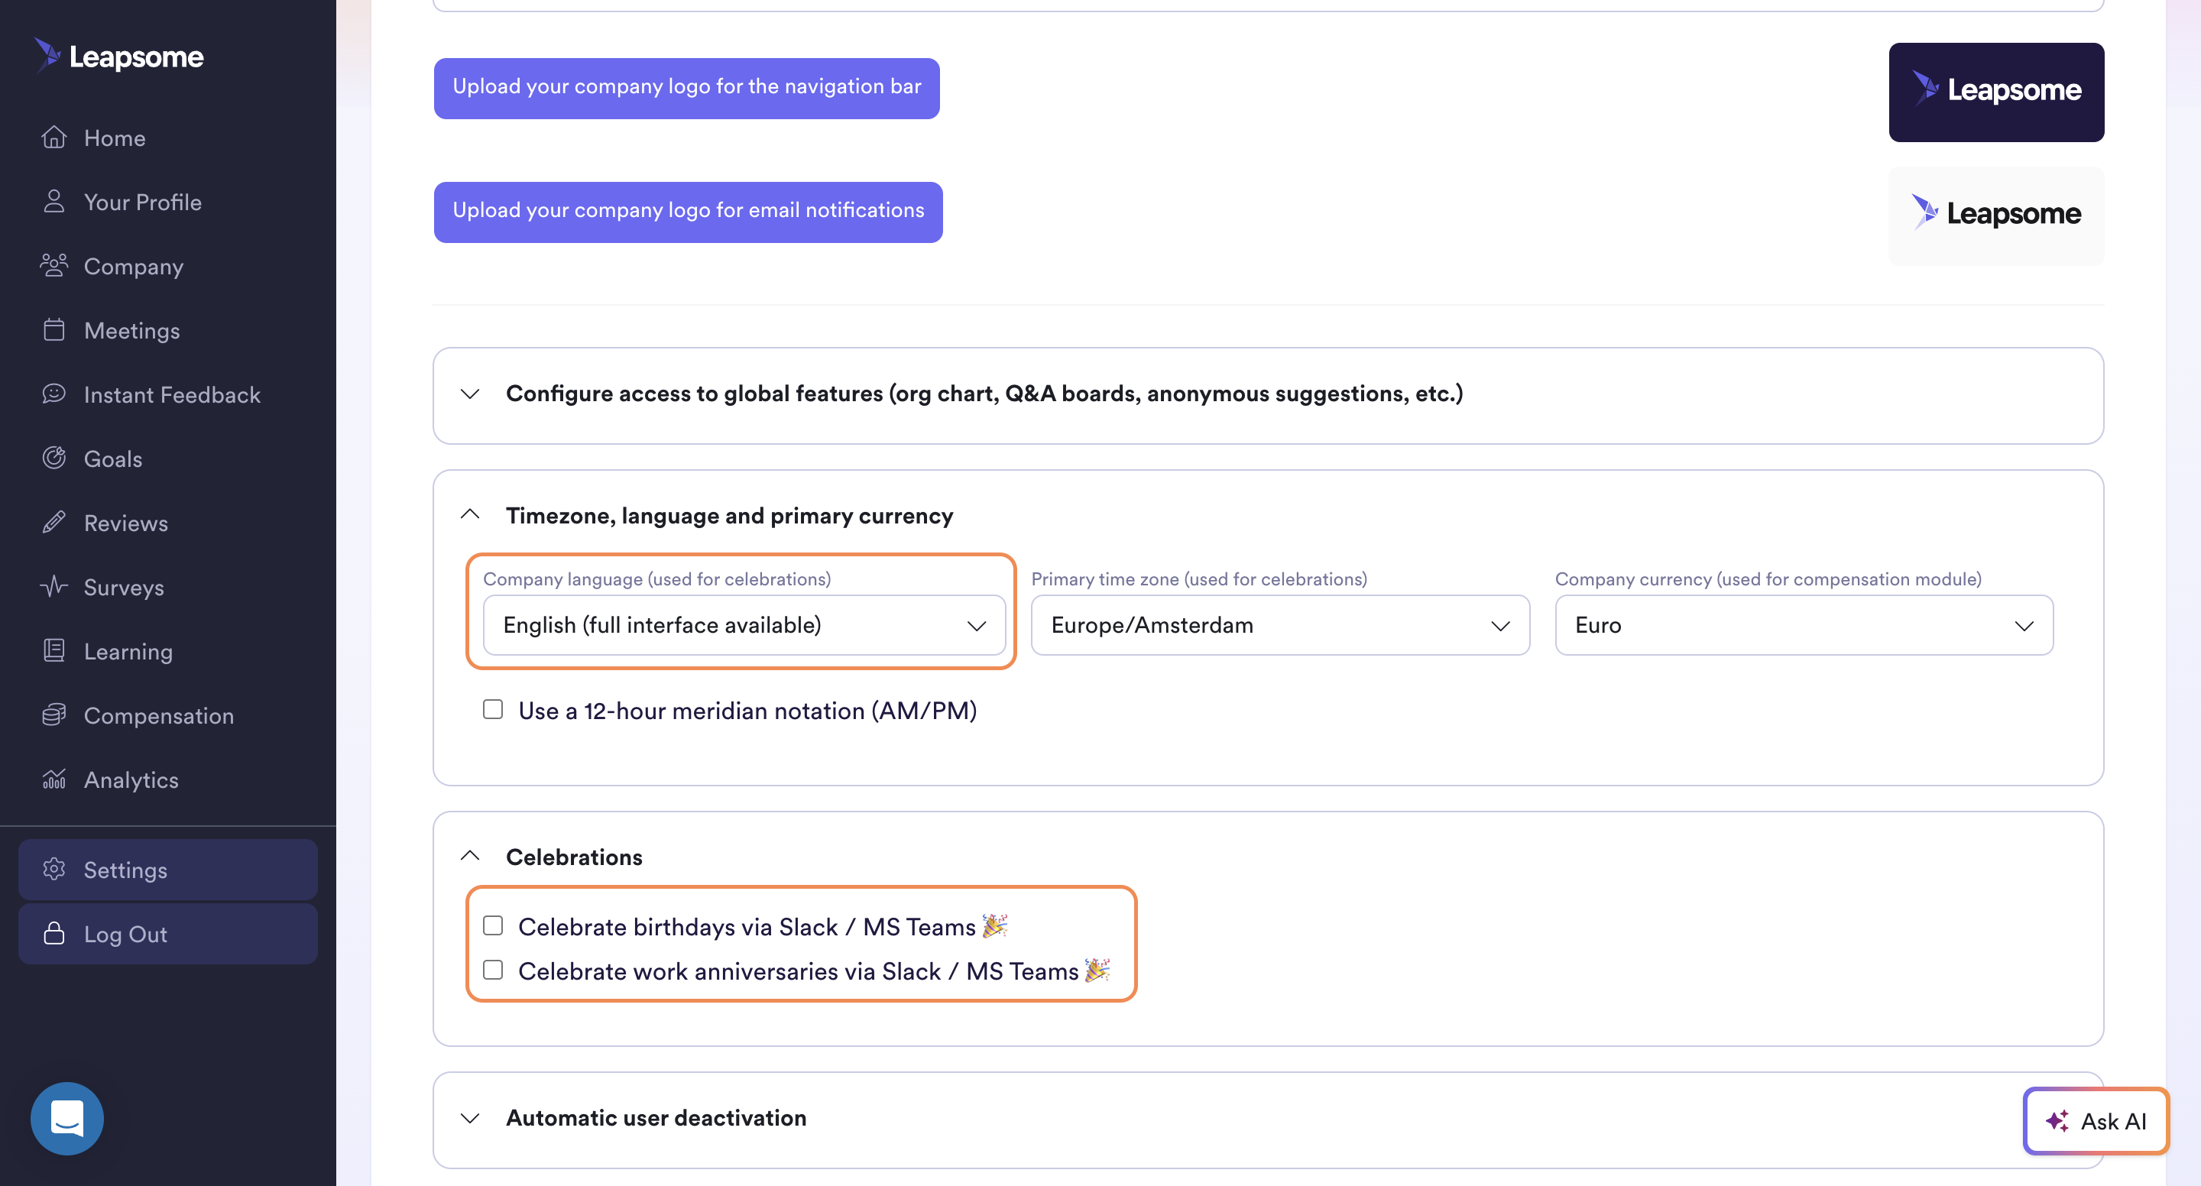2201x1186 pixels.
Task: Click the Goals target icon
Action: tap(53, 458)
